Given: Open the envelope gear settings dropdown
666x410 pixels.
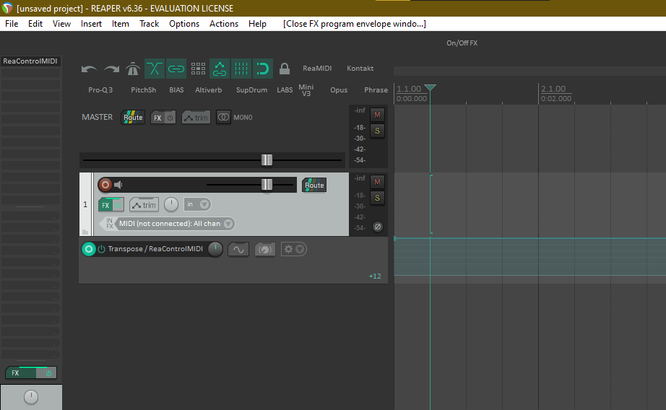Looking at the screenshot, I should click(293, 249).
